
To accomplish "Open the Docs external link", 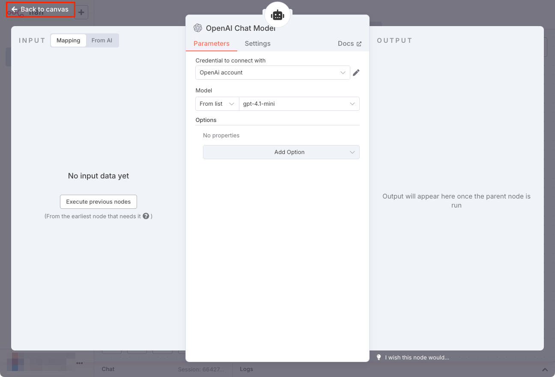I will pos(349,44).
